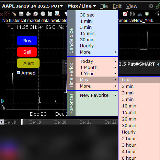Click the America/New_York time zone text
This screenshot has width=160, height=160.
[136, 21]
